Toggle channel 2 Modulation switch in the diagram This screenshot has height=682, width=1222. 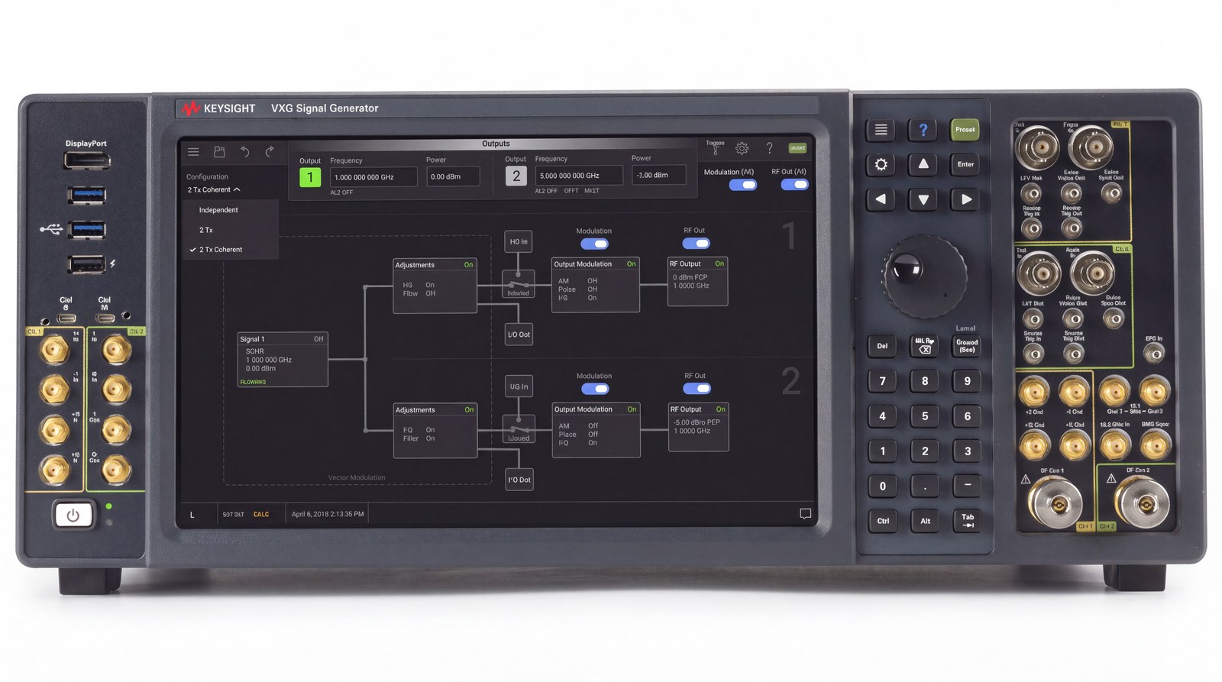point(595,389)
